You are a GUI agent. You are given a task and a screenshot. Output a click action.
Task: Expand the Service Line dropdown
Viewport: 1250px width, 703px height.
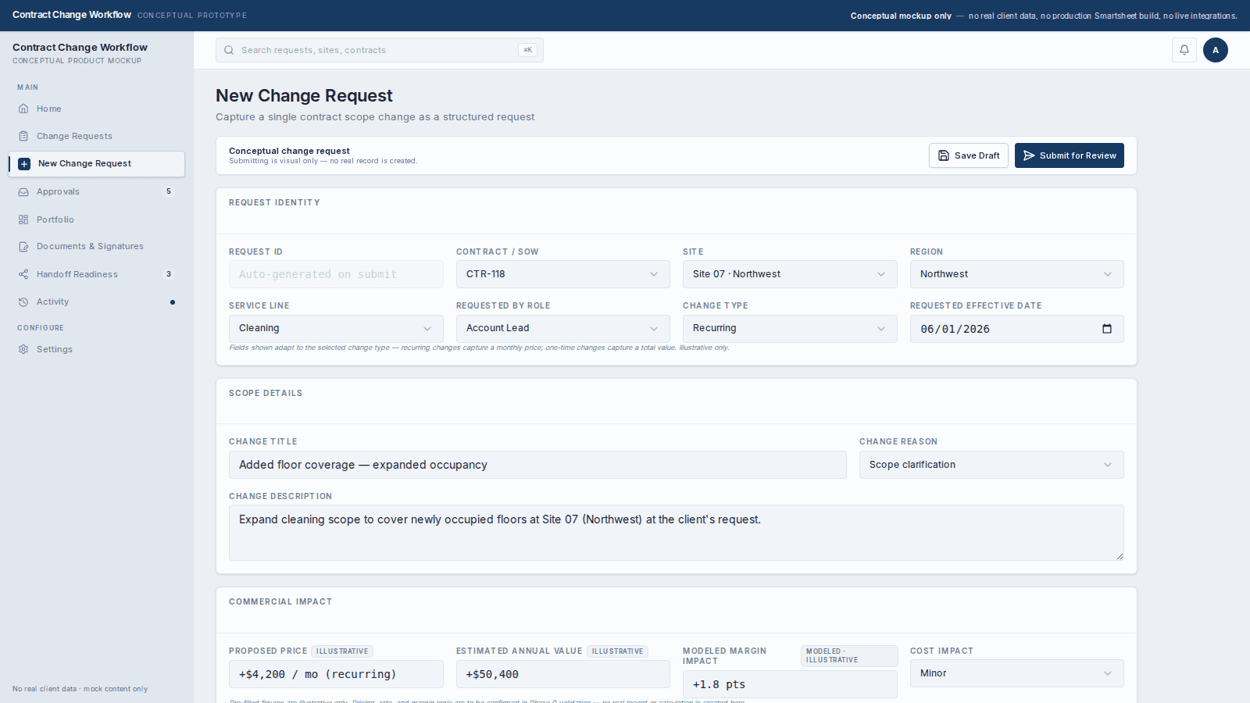click(x=336, y=329)
